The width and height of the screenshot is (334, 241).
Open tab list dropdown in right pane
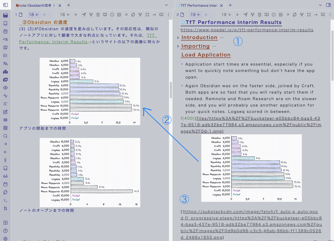click(x=320, y=5)
